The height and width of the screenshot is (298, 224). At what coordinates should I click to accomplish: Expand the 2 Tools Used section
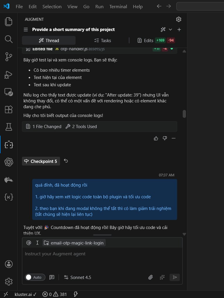pos(81,127)
